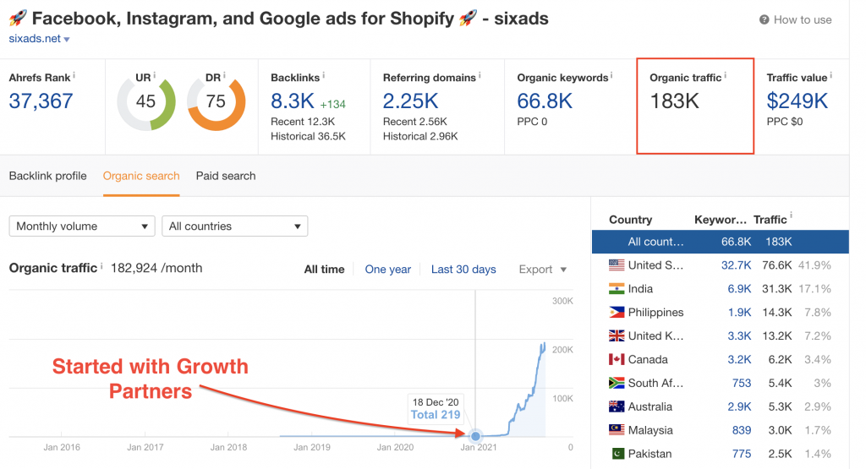
Task: Click the Traffic column header
Action: point(770,220)
